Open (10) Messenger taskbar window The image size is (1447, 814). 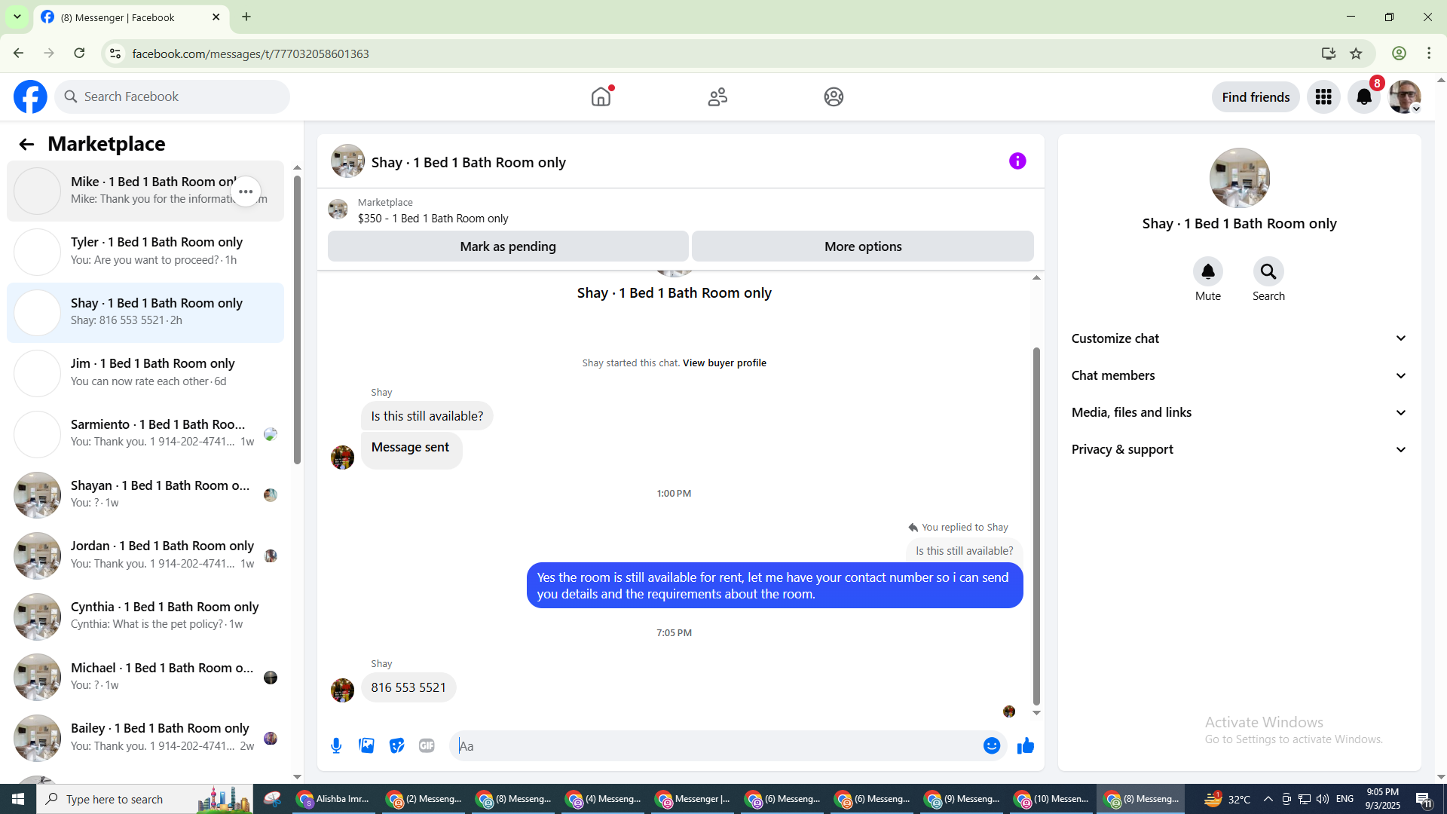tap(1051, 799)
